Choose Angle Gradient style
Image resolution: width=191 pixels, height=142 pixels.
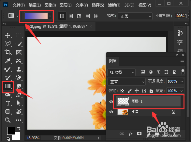(79, 16)
